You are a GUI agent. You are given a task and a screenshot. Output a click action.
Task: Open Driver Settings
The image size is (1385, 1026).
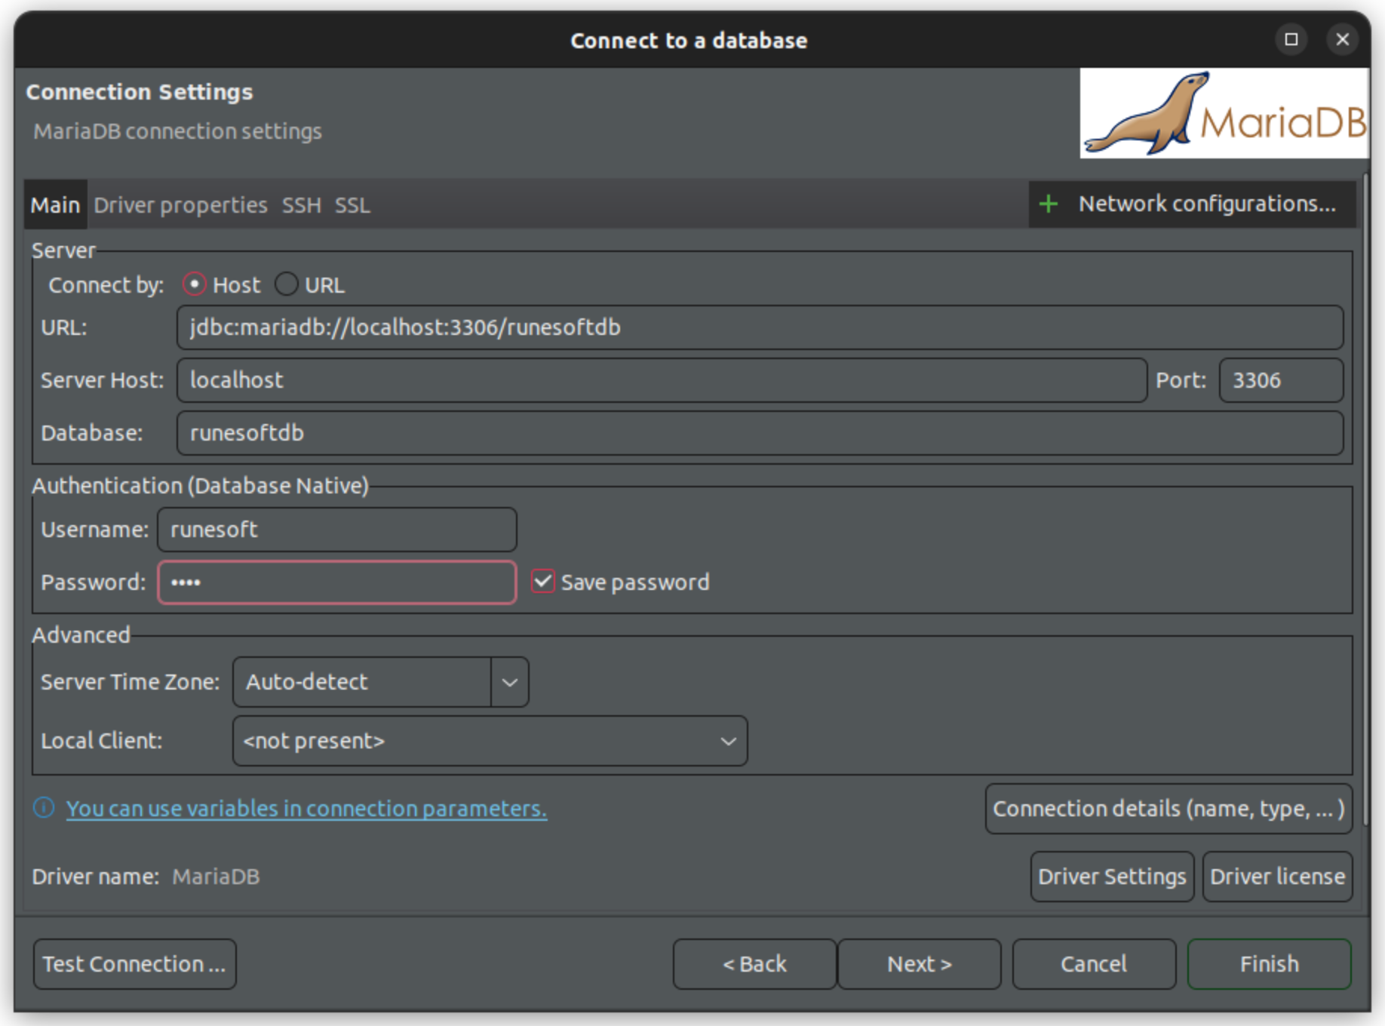(1111, 877)
